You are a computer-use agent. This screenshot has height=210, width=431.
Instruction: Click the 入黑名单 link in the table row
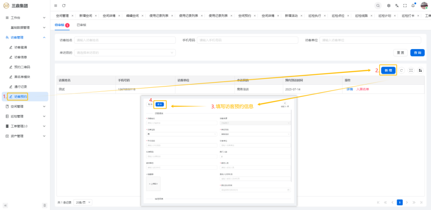pyautogui.click(x=363, y=89)
